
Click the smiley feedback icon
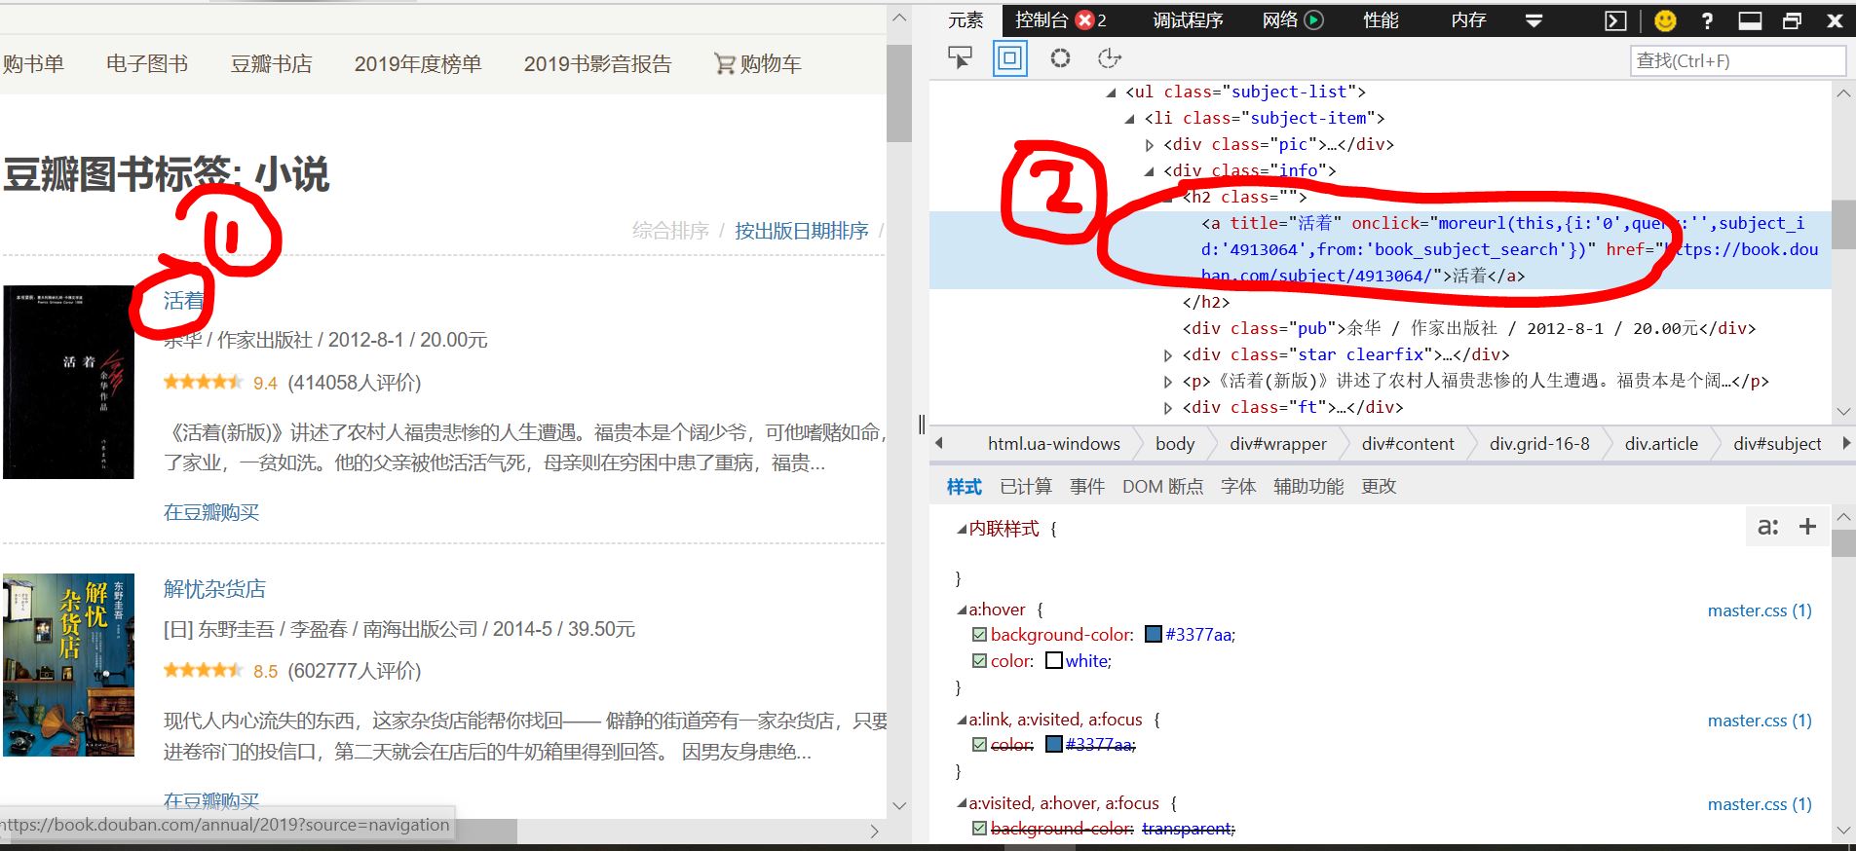[1665, 20]
